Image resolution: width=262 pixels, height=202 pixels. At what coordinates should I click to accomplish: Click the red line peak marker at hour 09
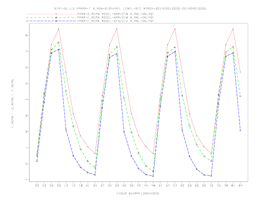click(59, 29)
